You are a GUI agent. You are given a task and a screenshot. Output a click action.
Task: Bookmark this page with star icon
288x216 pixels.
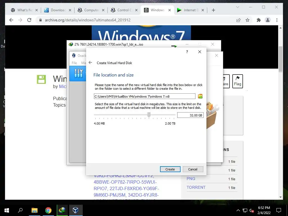247,20
